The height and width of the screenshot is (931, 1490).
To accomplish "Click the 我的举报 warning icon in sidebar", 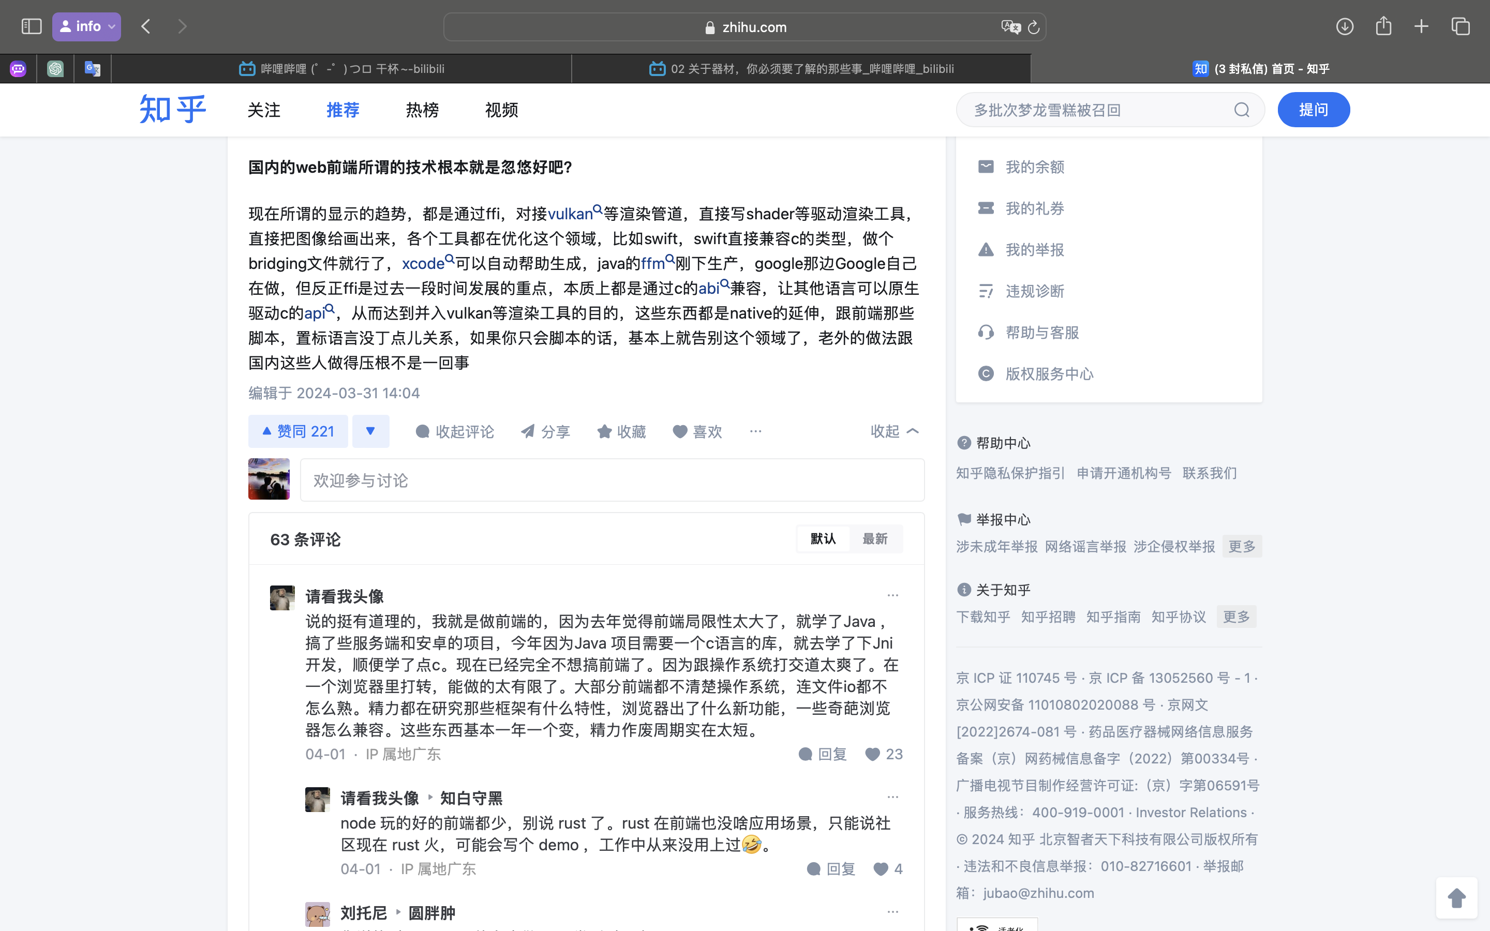I will (x=986, y=249).
